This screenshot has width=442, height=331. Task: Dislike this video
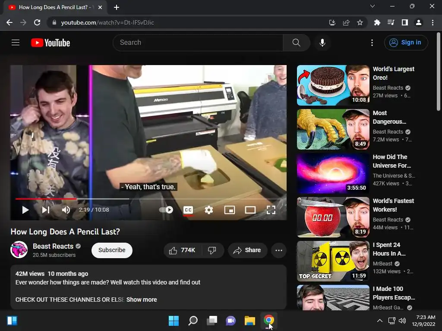tap(212, 250)
